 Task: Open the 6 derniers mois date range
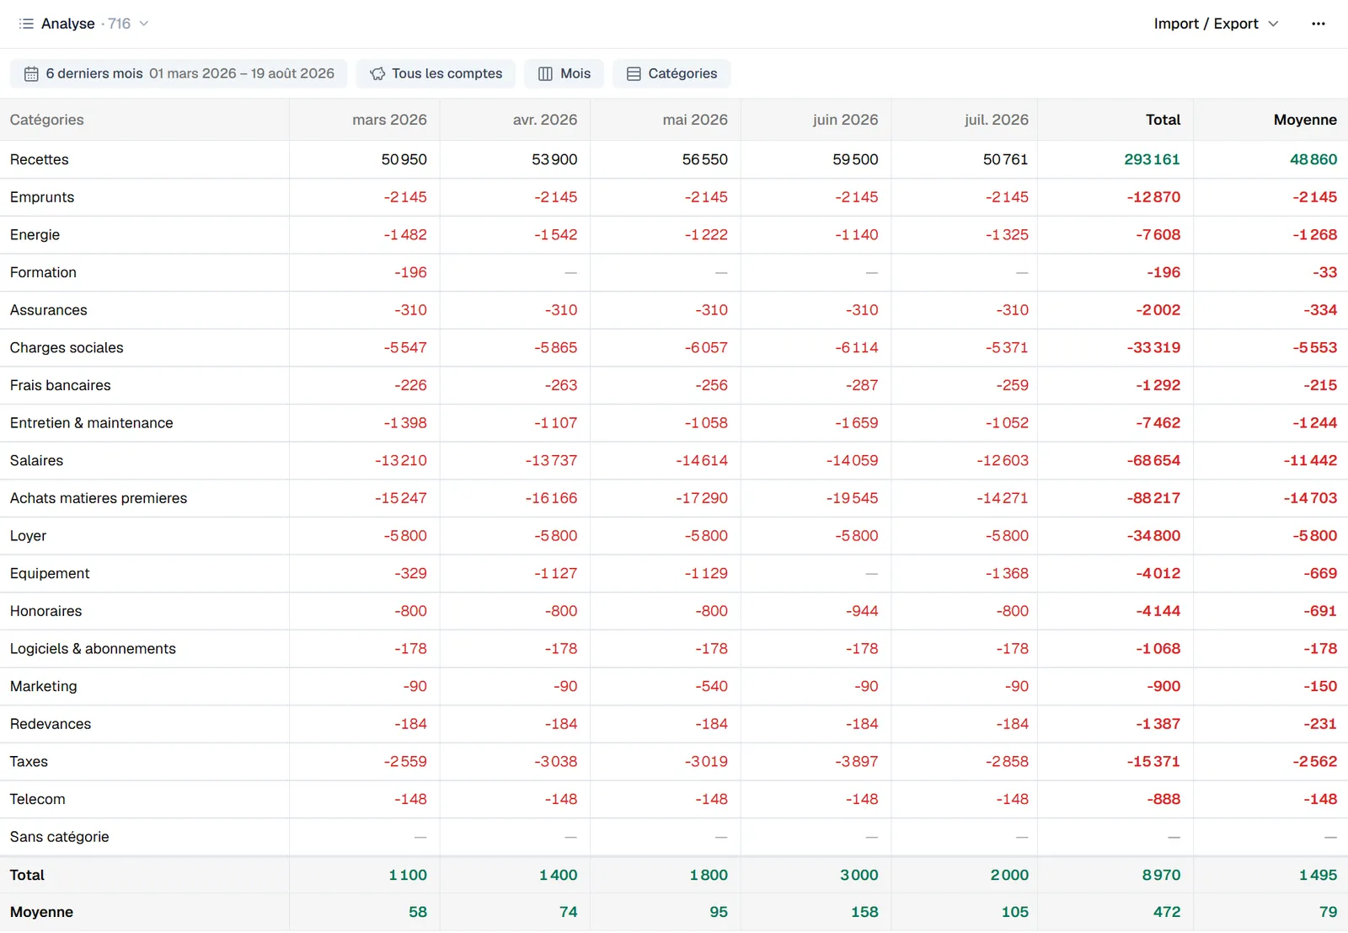click(x=179, y=73)
